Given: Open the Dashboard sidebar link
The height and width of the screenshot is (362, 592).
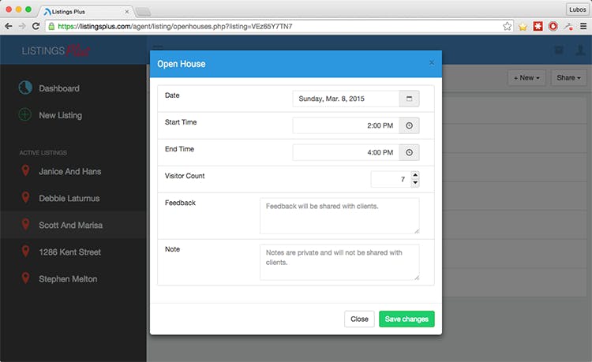Looking at the screenshot, I should coord(59,88).
